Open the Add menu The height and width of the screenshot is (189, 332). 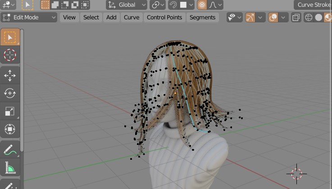(111, 18)
